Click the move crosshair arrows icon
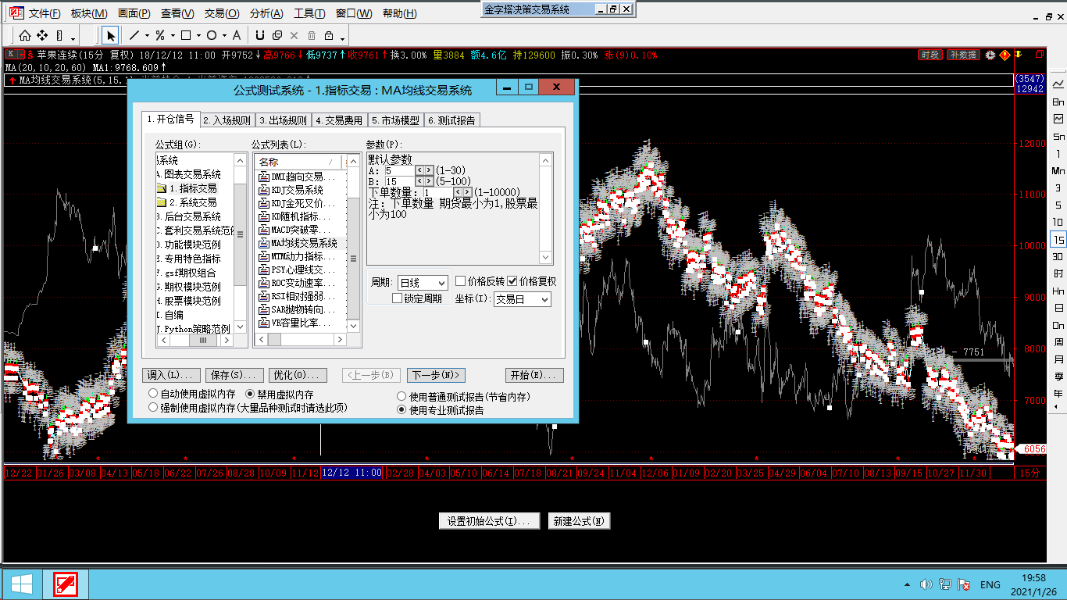 pos(42,35)
